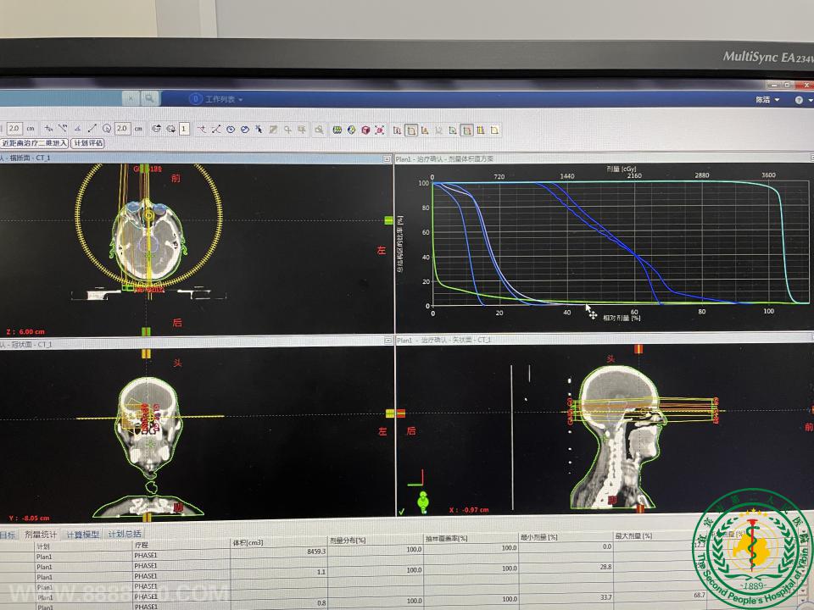Click the colorful dose sphere icon
This screenshot has height=610, width=814.
tap(351, 130)
